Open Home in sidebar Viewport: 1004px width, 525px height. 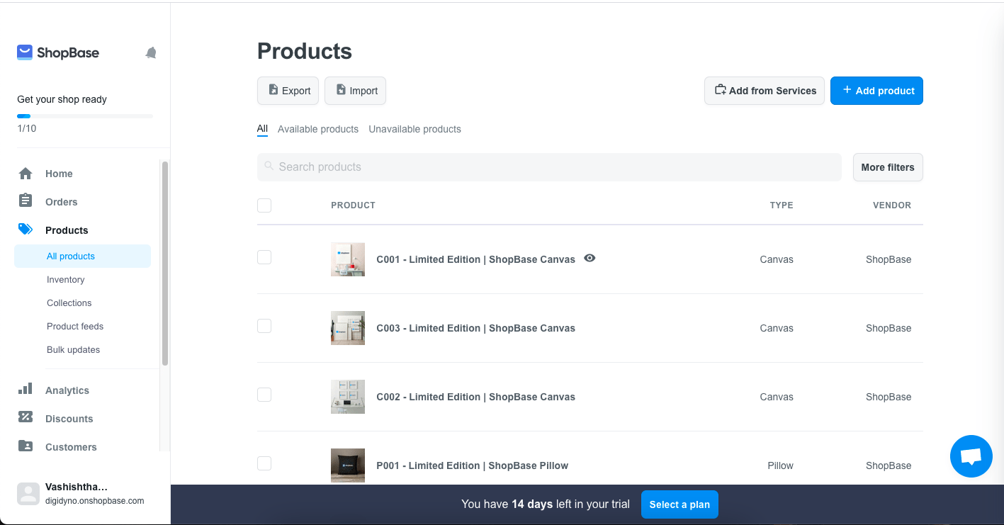[x=59, y=174]
